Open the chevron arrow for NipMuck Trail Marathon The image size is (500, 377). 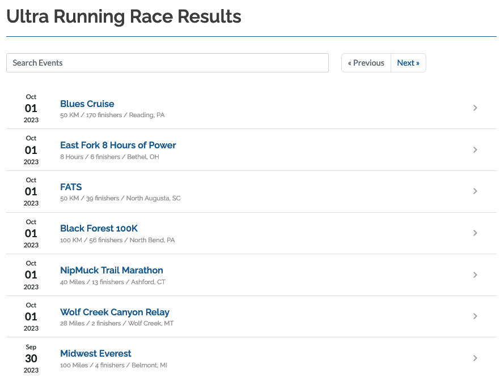[x=475, y=275]
